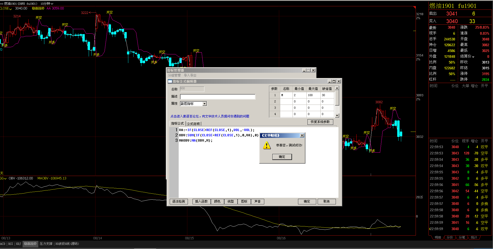The width and height of the screenshot is (493, 249).
Task: Expand the CLOSE indicator dropdown
Action: pyautogui.click(x=10, y=9)
